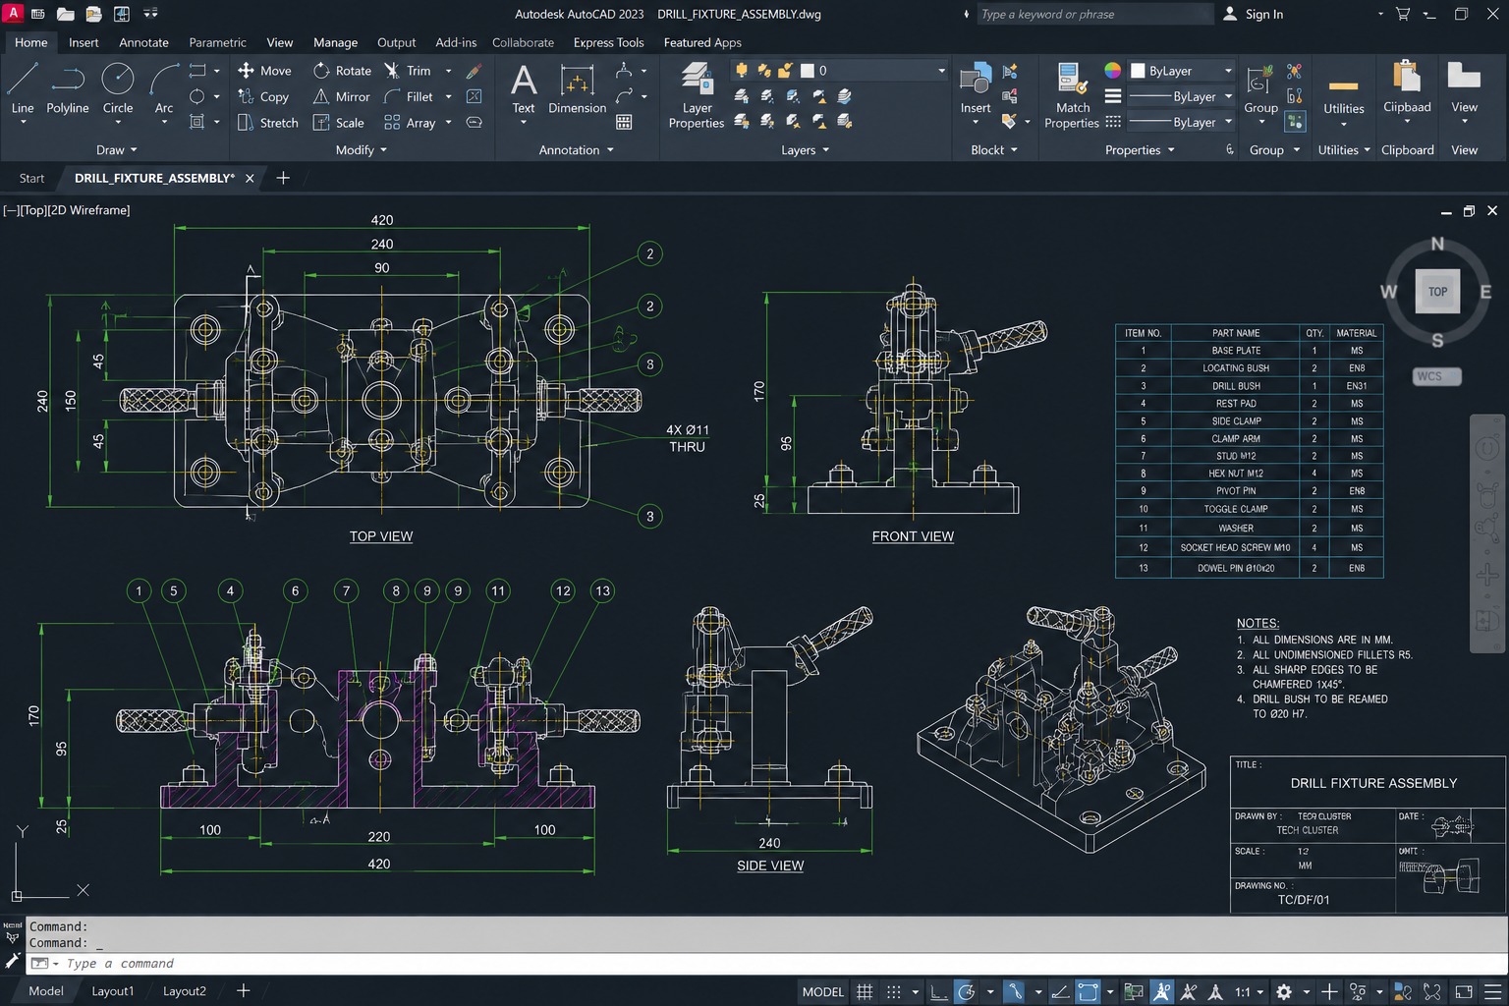Select the Arc tool
Image resolution: width=1509 pixels, height=1006 pixels.
(164, 88)
